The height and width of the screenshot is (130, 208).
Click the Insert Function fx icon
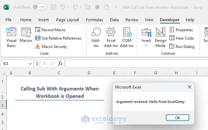[x=60, y=63]
